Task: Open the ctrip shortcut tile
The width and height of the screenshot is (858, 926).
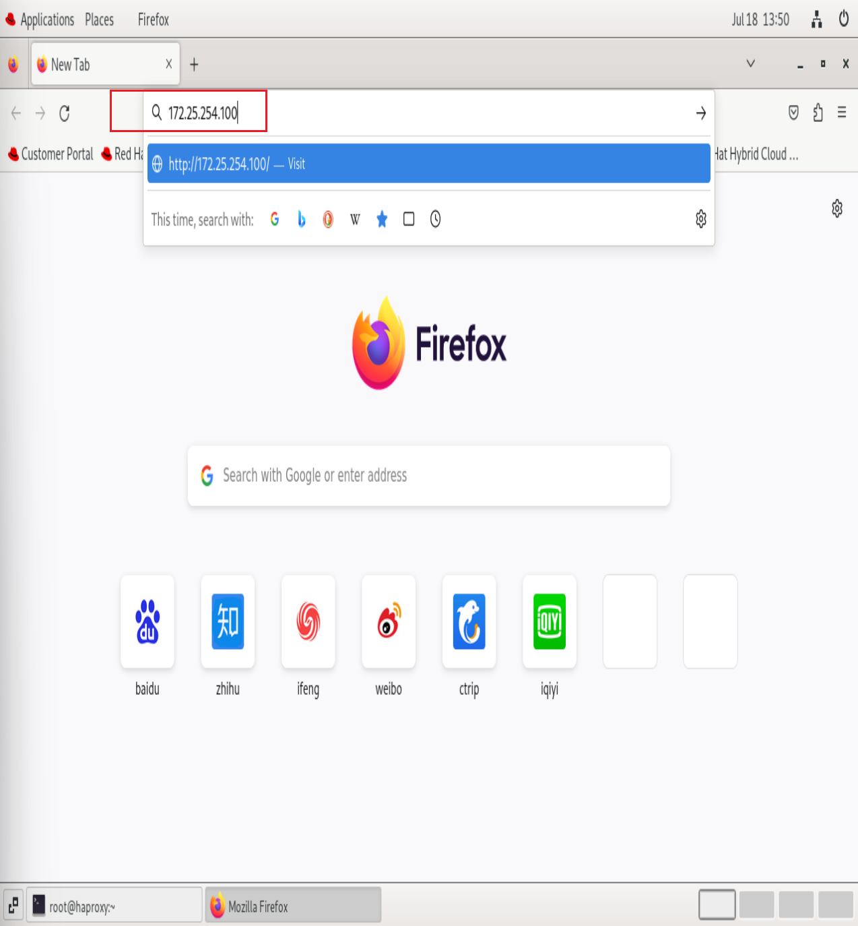Action: 469,621
